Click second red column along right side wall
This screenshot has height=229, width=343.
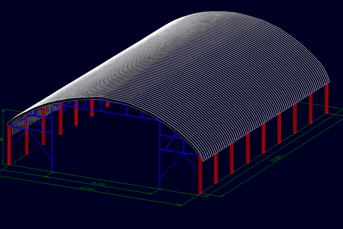pyautogui.click(x=216, y=168)
